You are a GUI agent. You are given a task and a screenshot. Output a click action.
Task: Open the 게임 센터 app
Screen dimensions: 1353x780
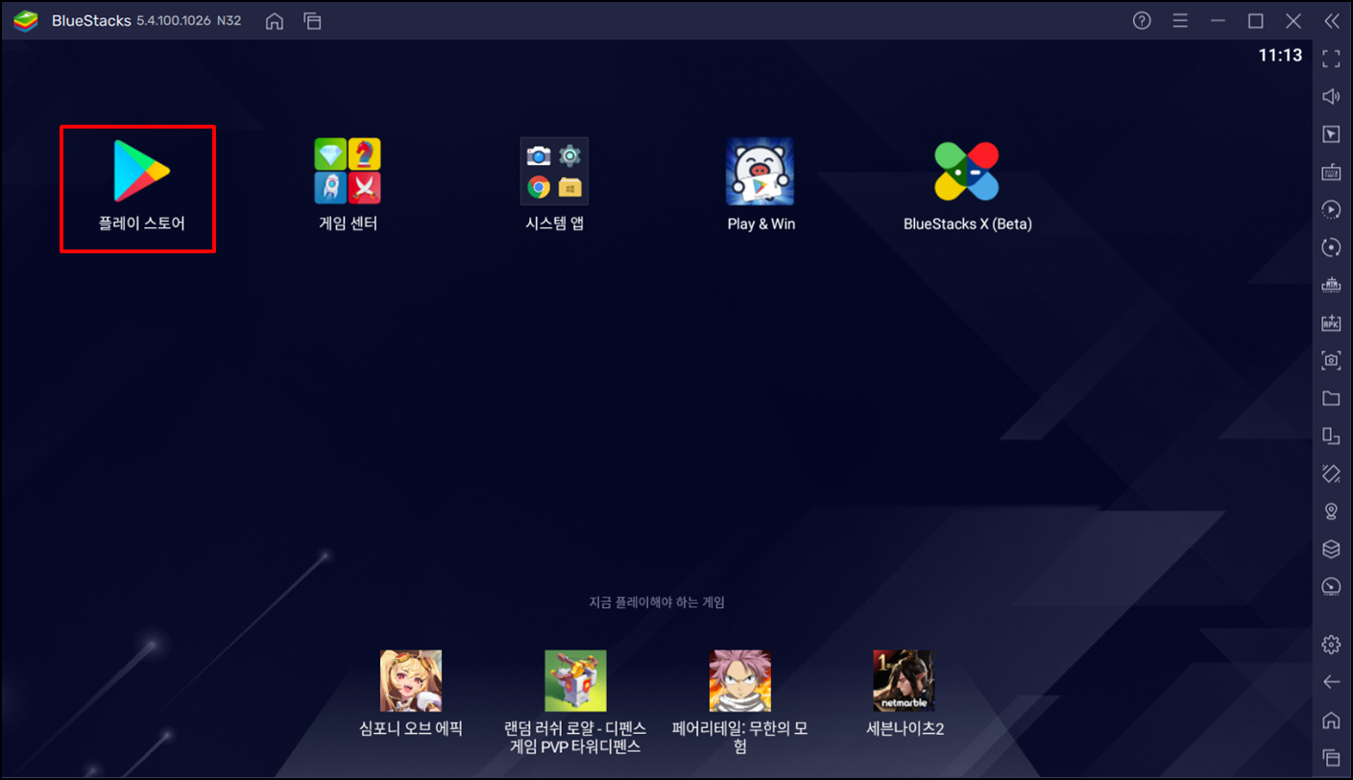click(348, 172)
